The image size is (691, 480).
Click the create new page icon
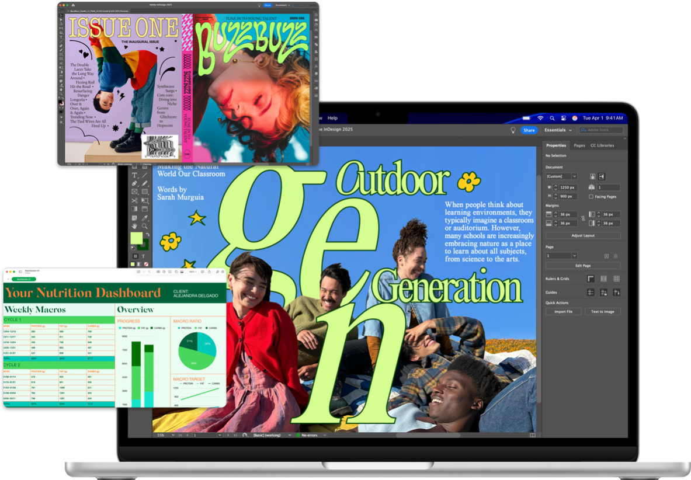click(x=606, y=256)
